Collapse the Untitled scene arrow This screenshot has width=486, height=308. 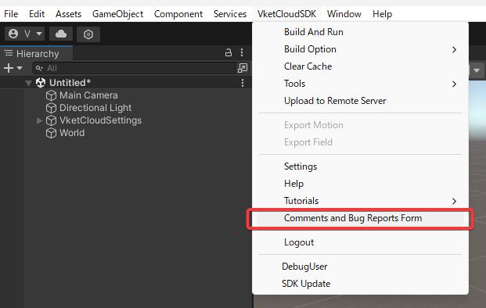[28, 84]
